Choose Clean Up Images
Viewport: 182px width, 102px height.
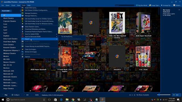(x=40, y=49)
